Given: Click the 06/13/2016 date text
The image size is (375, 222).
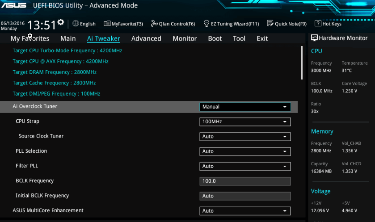Looking at the screenshot, I should pyautogui.click(x=13, y=23).
